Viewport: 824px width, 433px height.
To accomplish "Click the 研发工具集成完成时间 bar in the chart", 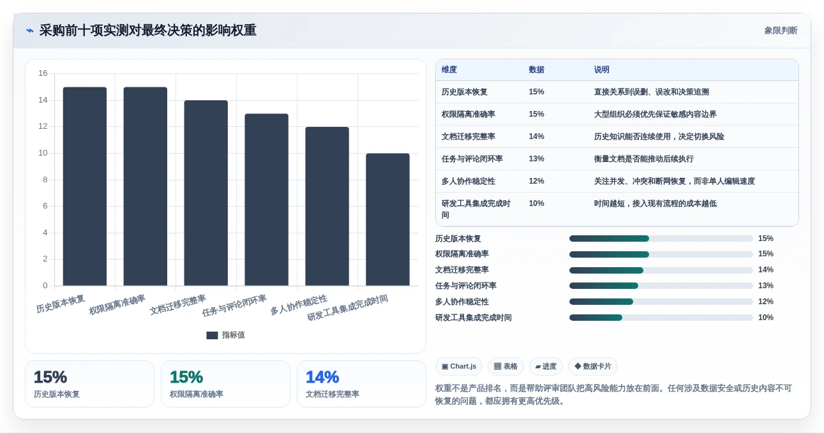I will point(388,219).
